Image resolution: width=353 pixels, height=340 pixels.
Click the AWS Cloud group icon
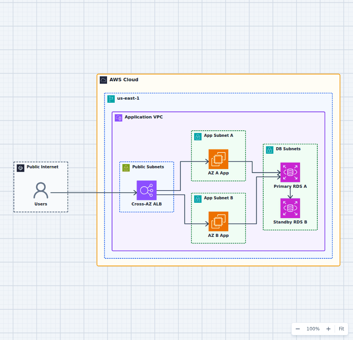click(x=103, y=80)
